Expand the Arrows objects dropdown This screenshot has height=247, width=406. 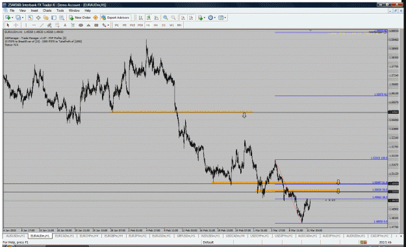tap(108, 25)
